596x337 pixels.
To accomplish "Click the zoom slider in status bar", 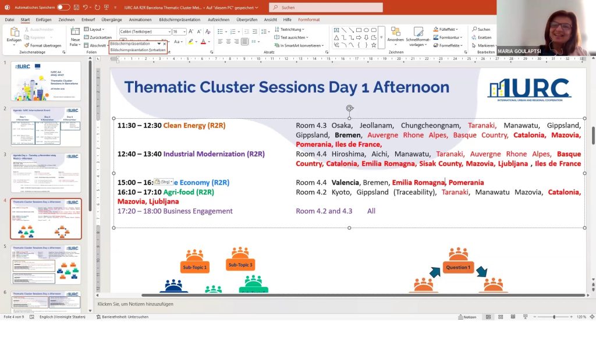I will 554,317.
